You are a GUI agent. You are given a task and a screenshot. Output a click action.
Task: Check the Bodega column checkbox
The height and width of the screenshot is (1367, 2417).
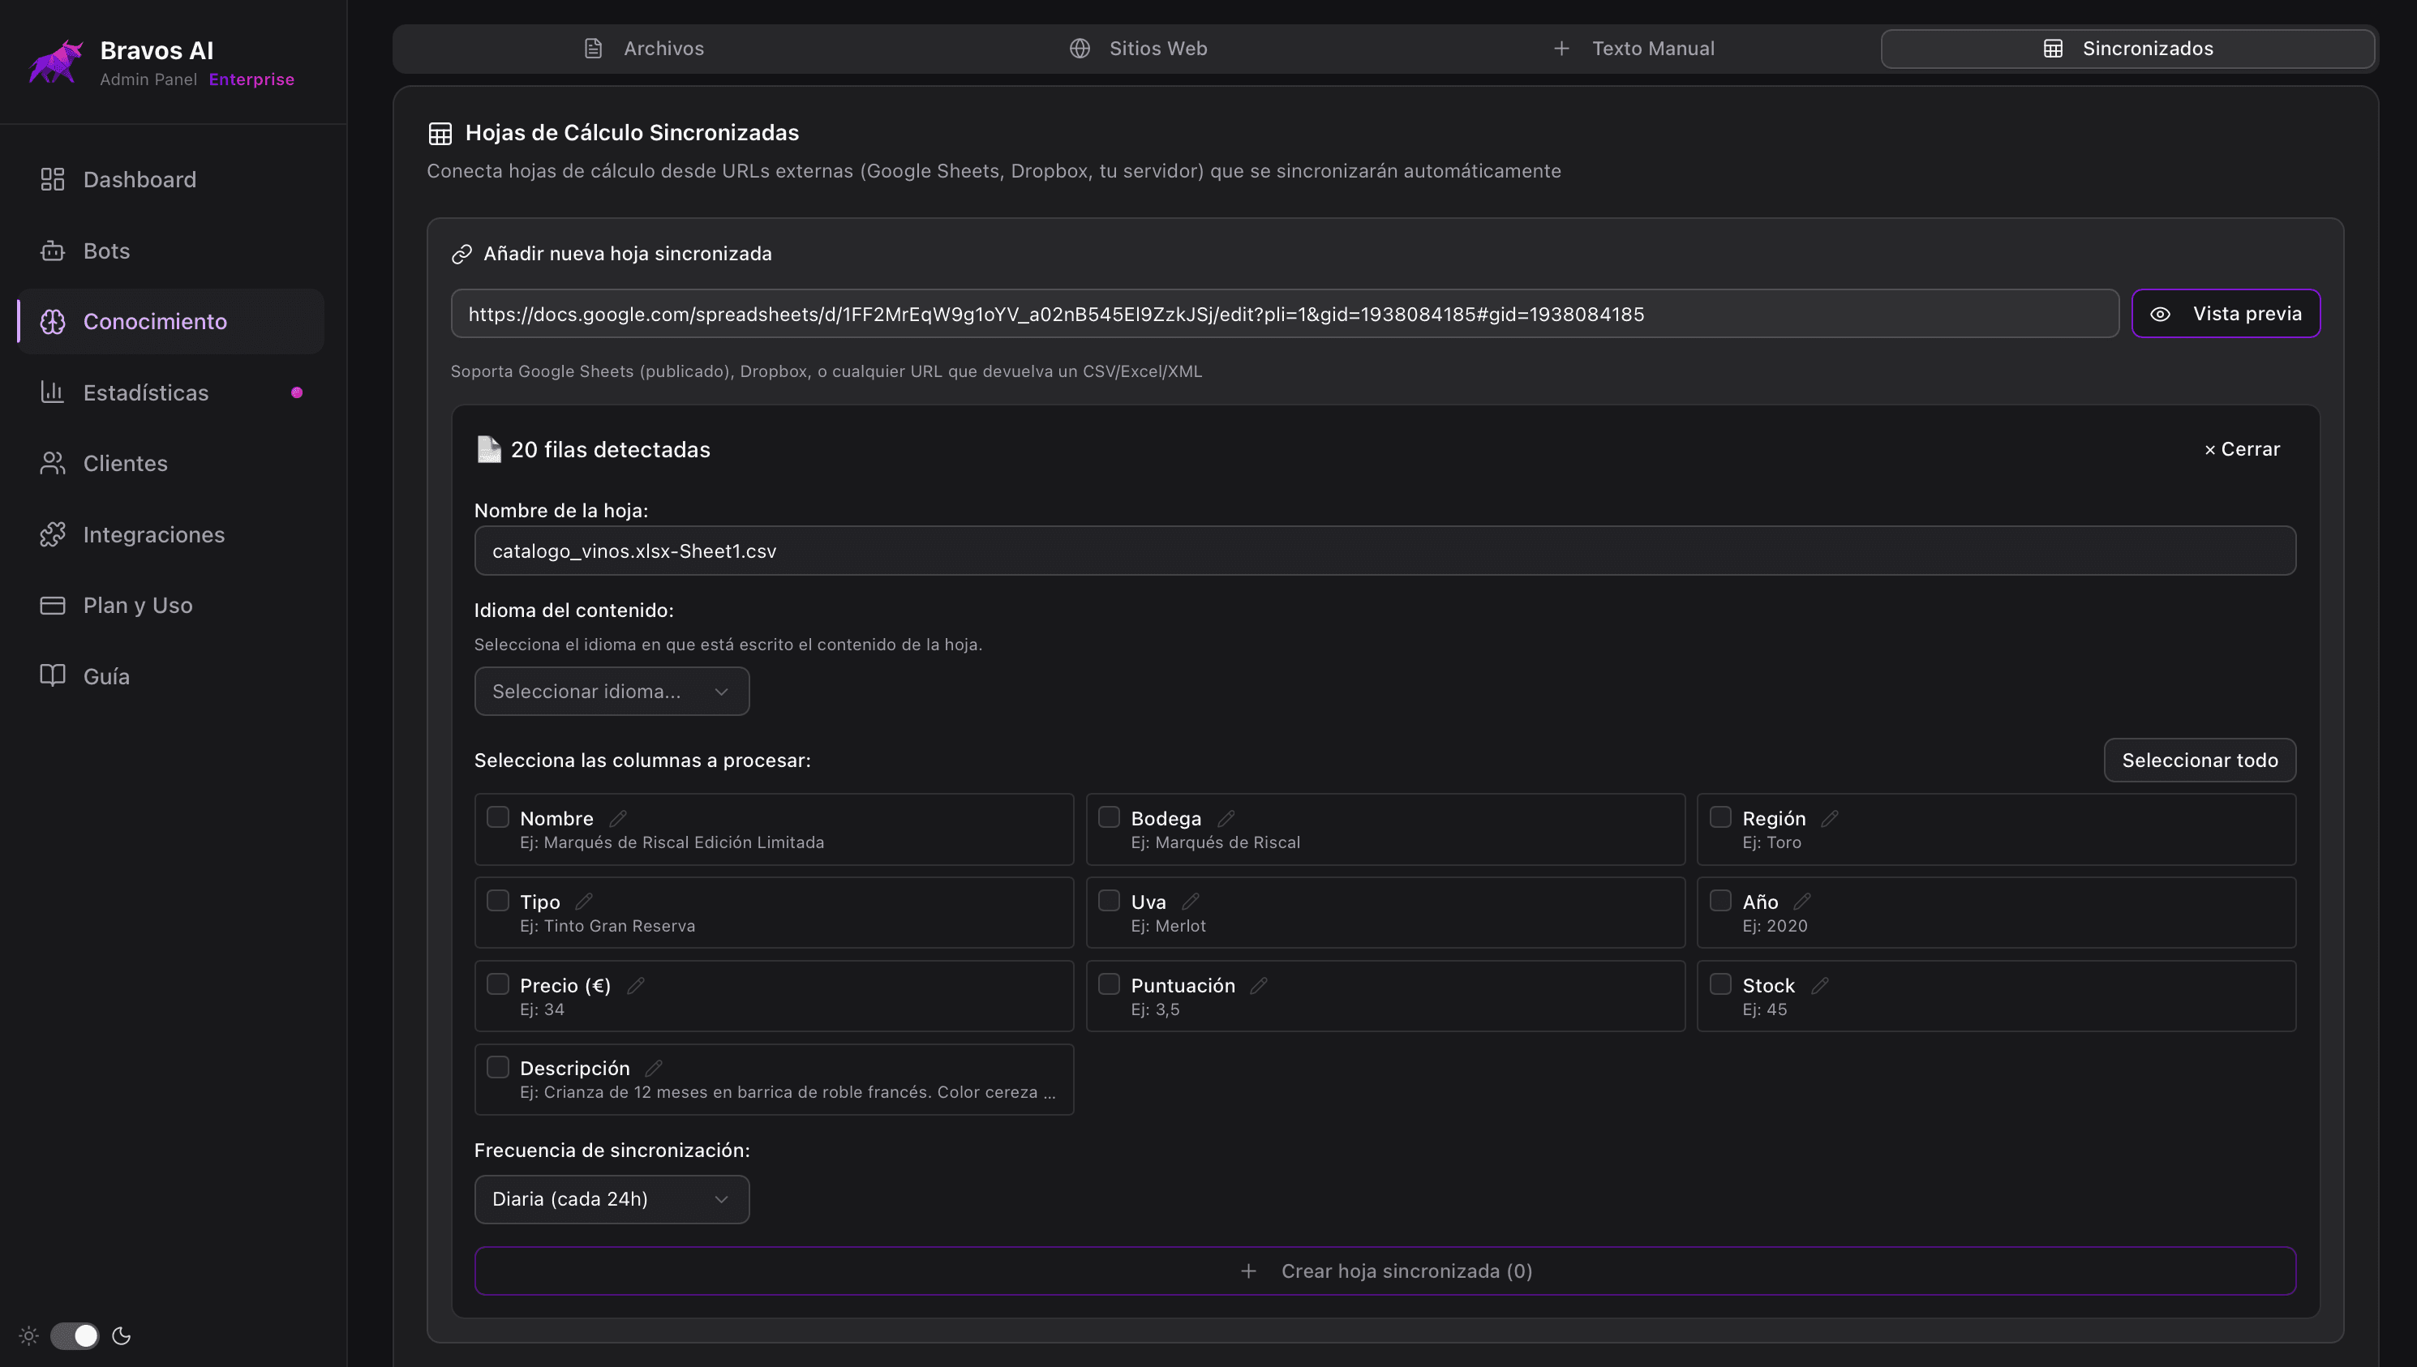1109,816
